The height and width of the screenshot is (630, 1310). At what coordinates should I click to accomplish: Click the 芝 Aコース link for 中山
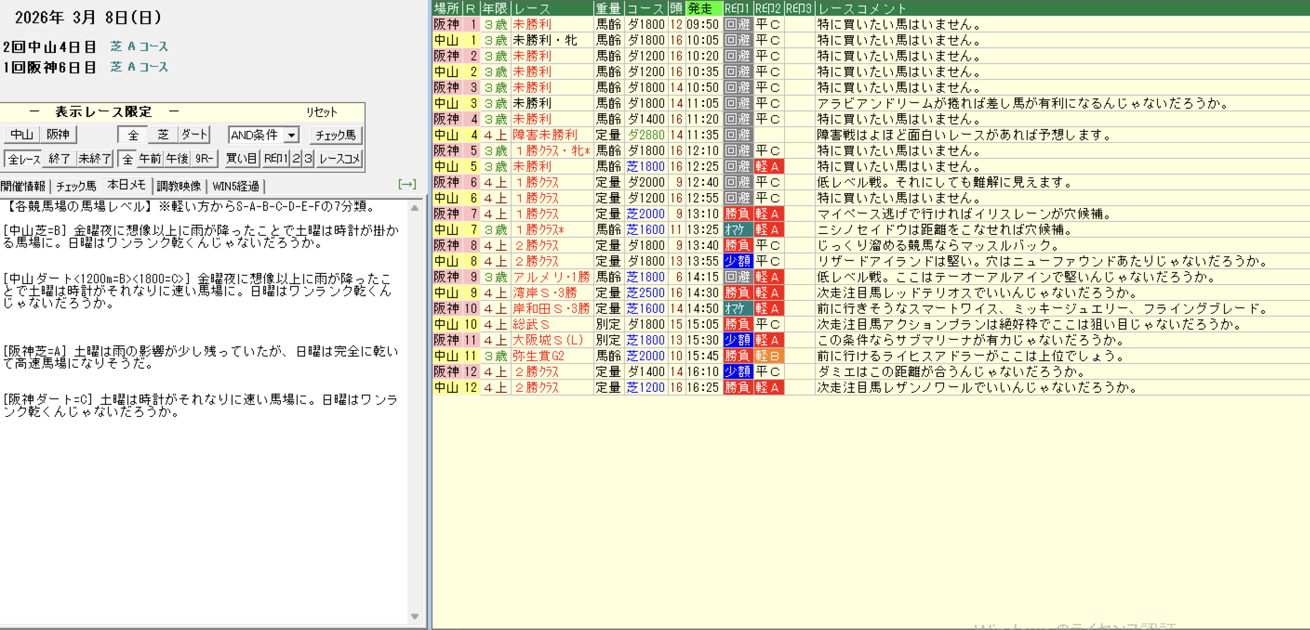tap(139, 46)
